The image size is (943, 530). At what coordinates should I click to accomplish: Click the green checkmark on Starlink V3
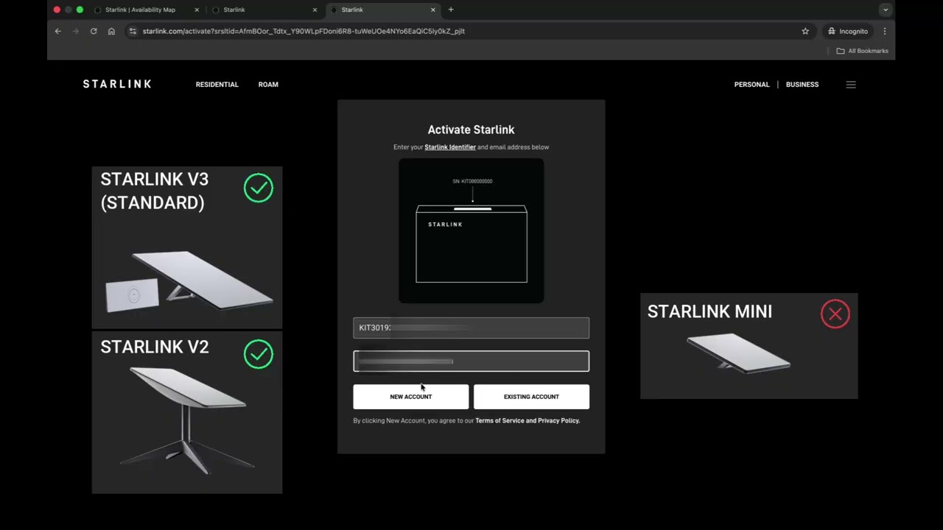[259, 188]
